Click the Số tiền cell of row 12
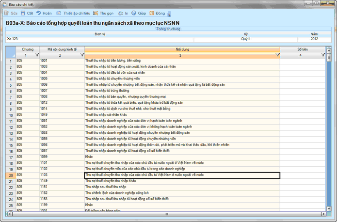Screen dimensions: 337x222 coord(303,127)
